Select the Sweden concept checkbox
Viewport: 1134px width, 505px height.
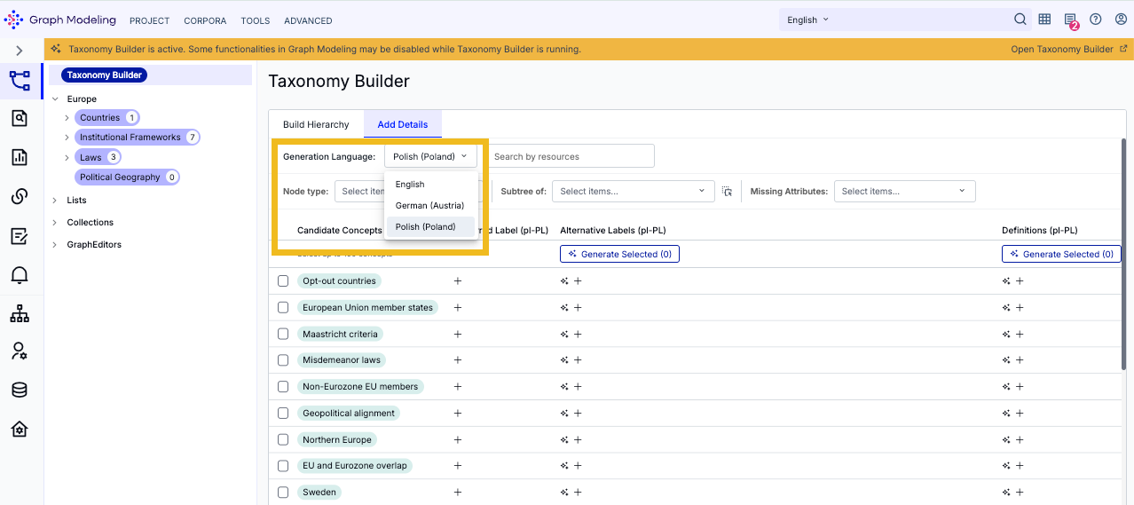pos(283,492)
